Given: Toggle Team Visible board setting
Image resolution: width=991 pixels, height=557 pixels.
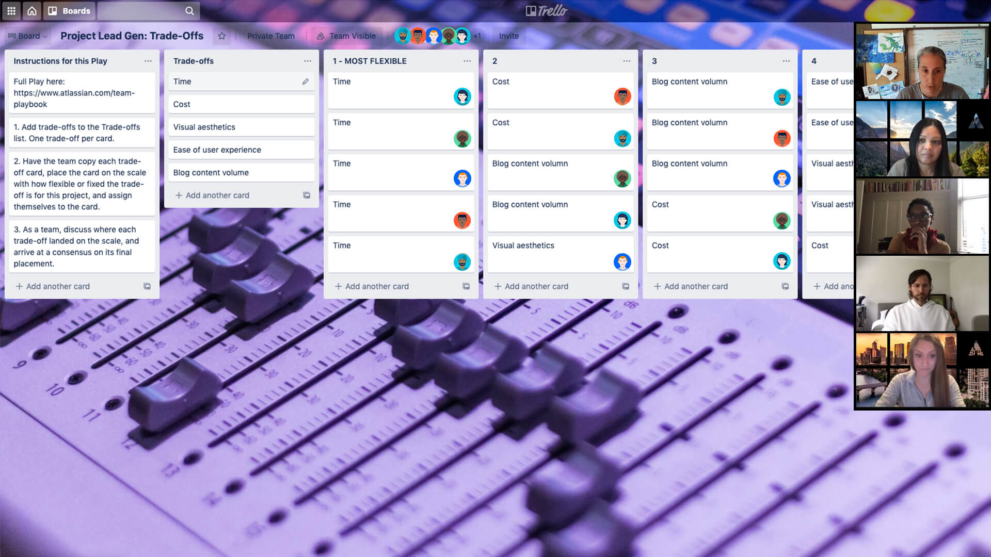Looking at the screenshot, I should [347, 36].
